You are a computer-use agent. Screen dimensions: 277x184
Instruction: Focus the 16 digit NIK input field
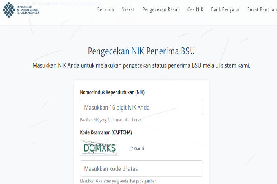[141, 107]
